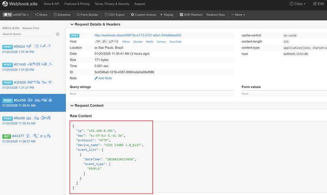Toggle the XHR Redirect checkbox
327x195 pixels.
[x=181, y=15]
